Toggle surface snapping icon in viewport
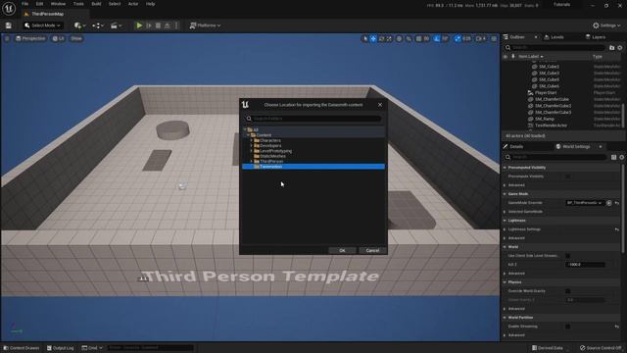The width and height of the screenshot is (627, 353). [x=409, y=39]
